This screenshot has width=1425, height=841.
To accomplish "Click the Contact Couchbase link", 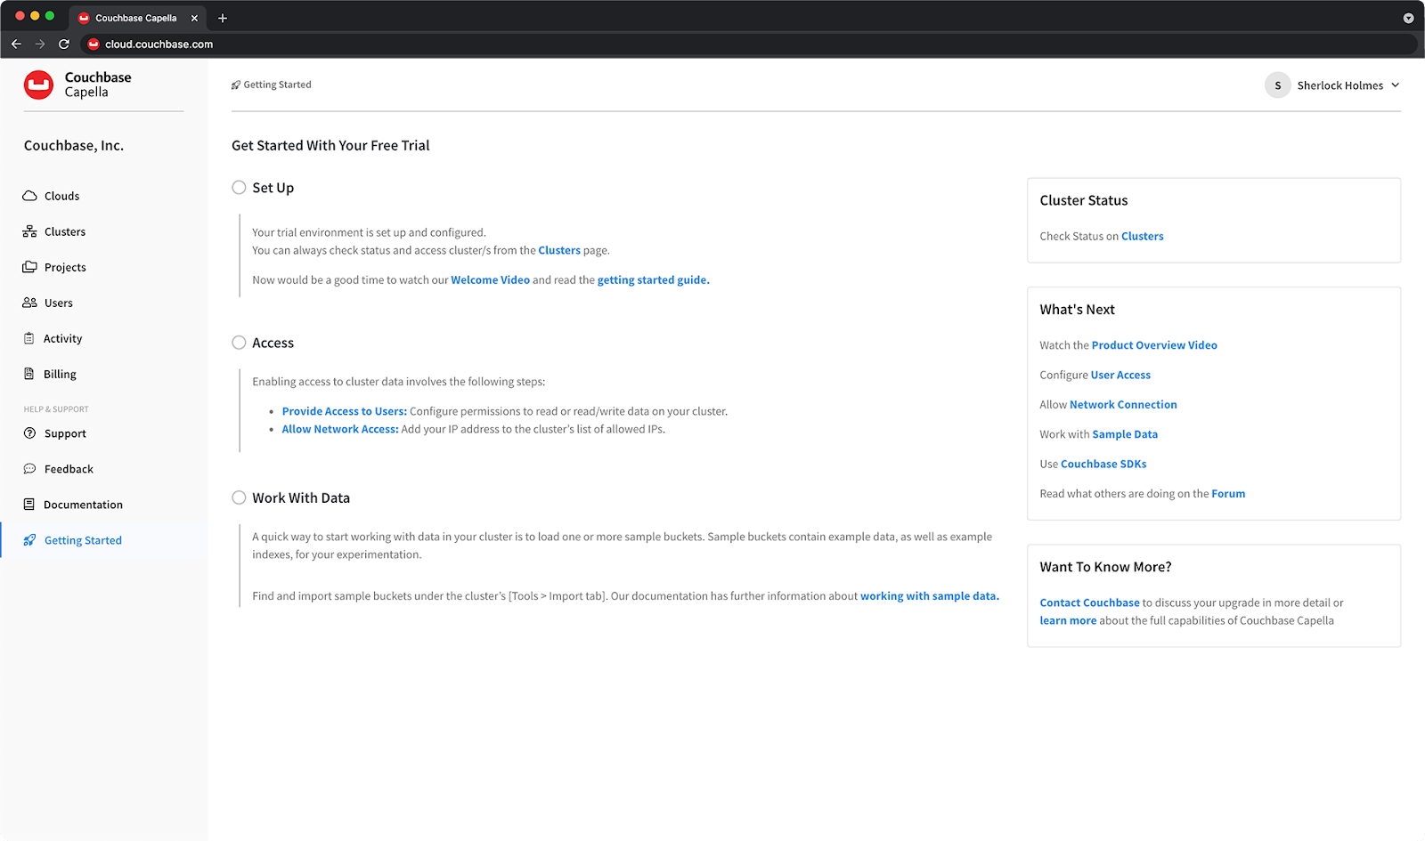I will 1089,602.
